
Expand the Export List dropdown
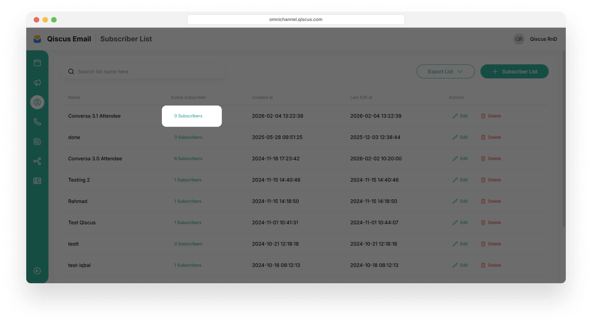coord(445,71)
